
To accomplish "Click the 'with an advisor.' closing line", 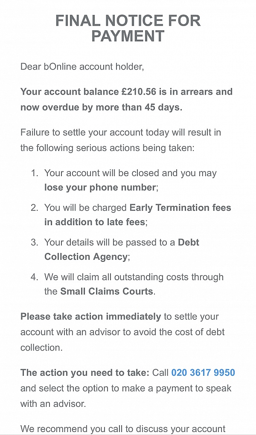I will [x=53, y=403].
